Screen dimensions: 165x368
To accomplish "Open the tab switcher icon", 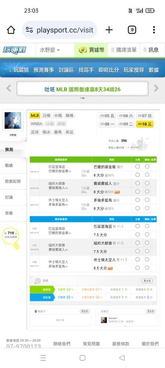I will [132, 30].
